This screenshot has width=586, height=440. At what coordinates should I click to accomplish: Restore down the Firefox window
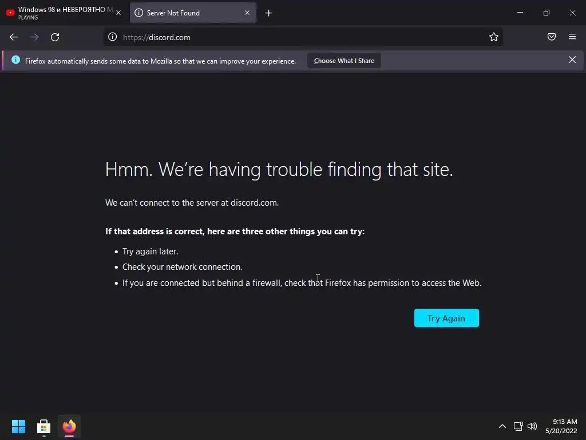coord(547,13)
